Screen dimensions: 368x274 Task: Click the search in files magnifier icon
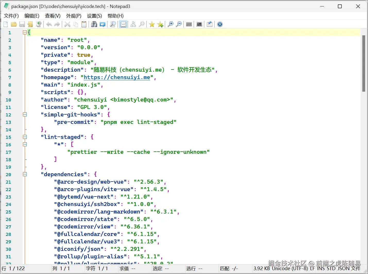(x=113, y=24)
